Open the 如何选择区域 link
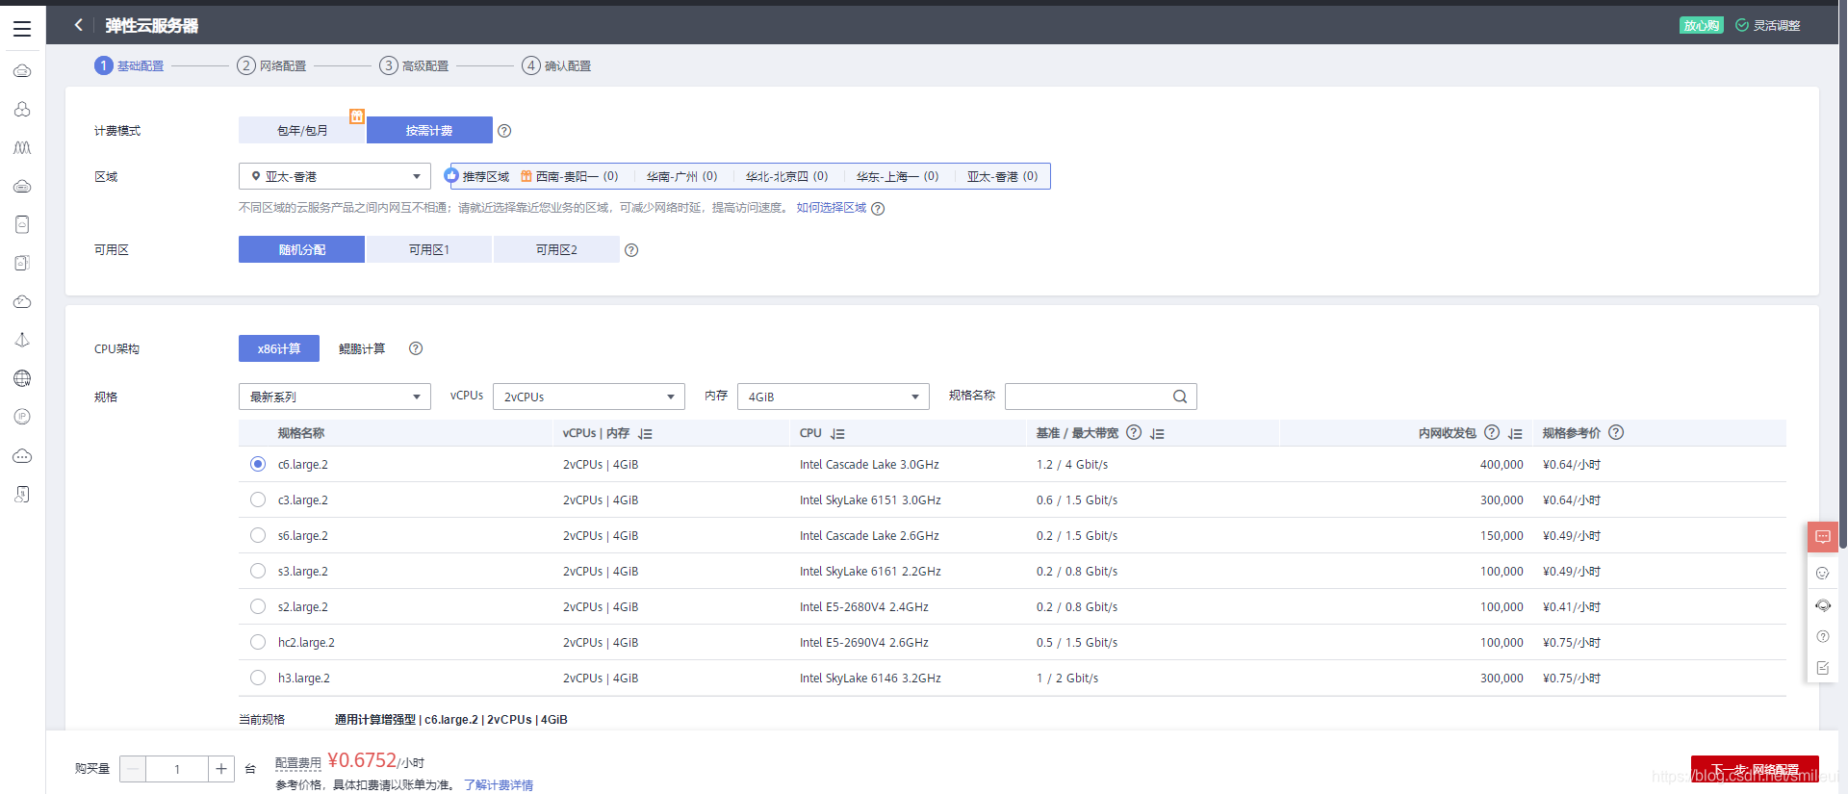 (x=831, y=208)
